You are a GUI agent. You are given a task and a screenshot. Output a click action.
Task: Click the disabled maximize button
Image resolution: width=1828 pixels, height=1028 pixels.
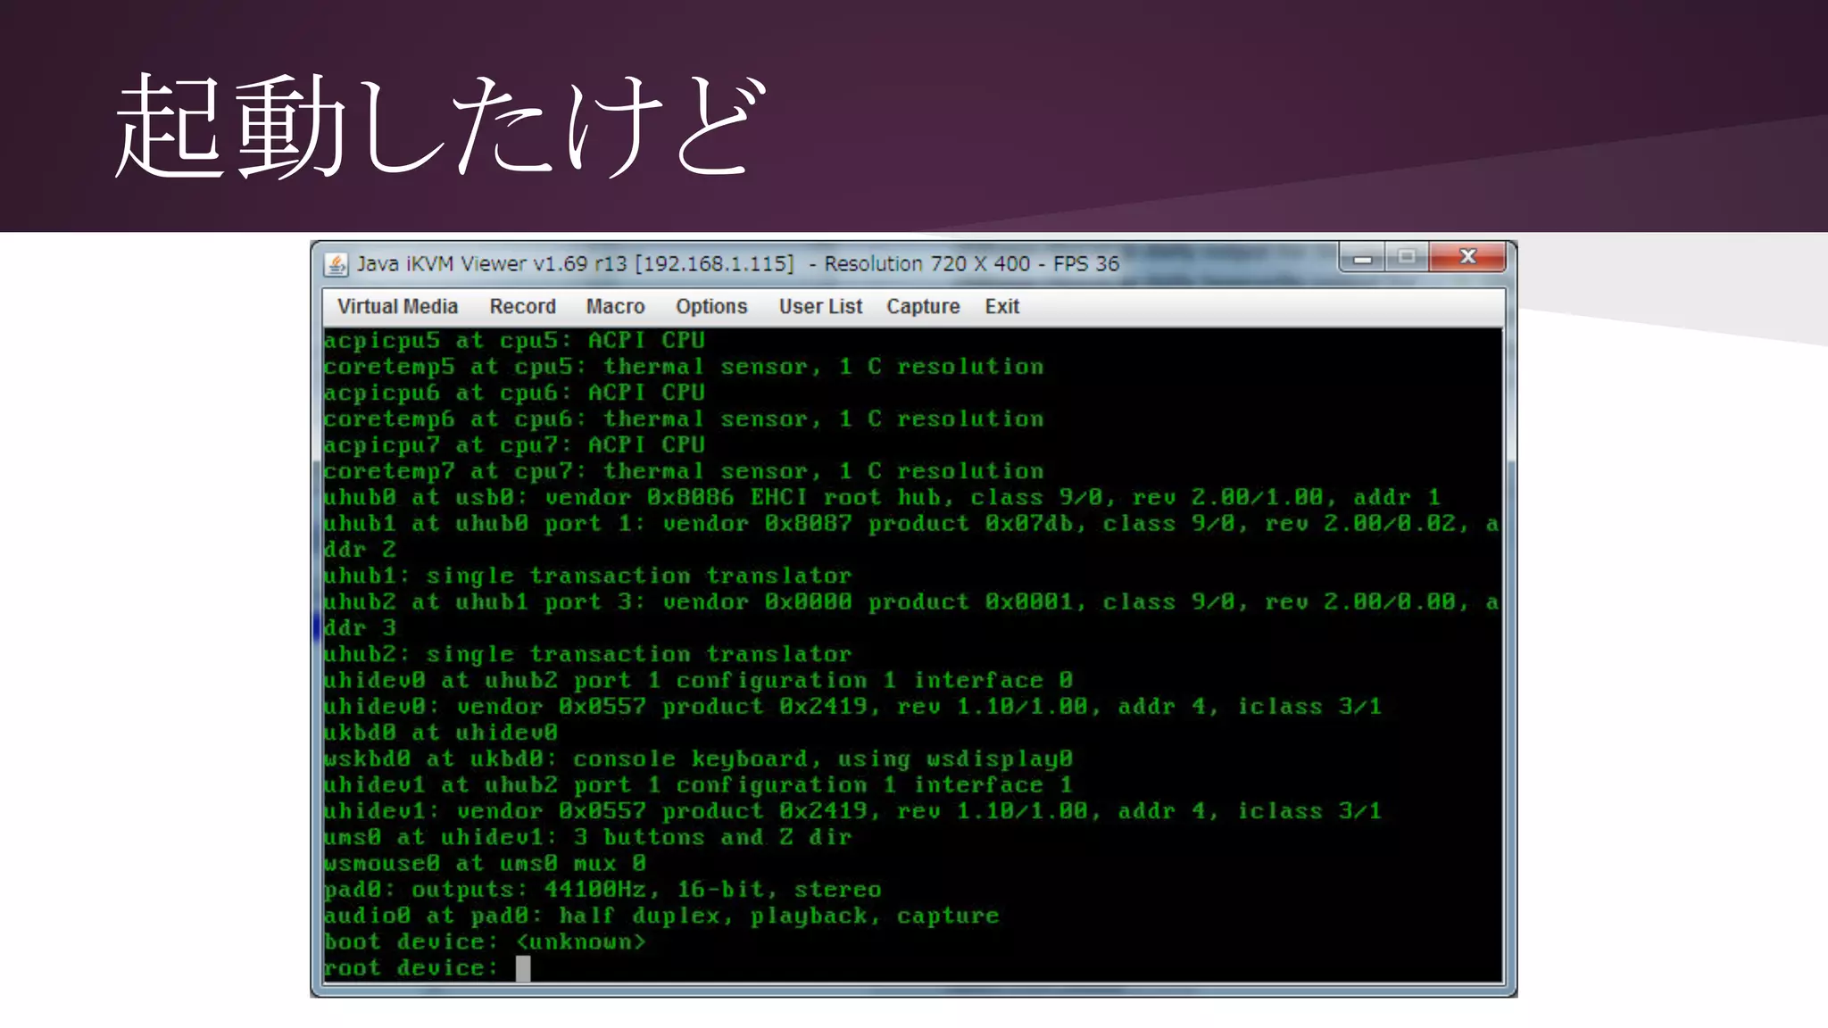[1407, 258]
